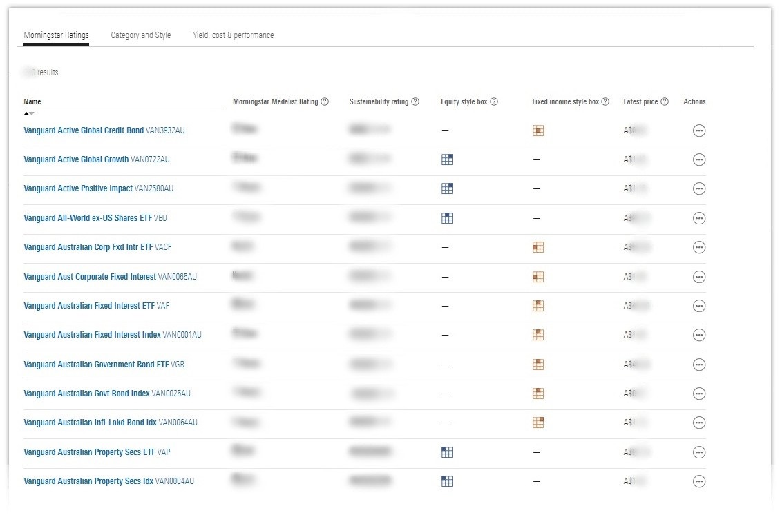Screen dimensions: 780x524
Task: Click help icon beside Latest price
Action: point(665,102)
